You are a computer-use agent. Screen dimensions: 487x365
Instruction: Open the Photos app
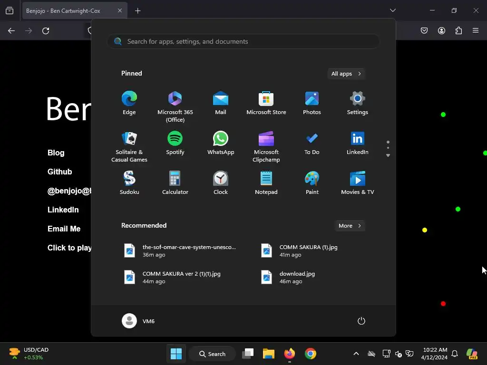tap(312, 103)
